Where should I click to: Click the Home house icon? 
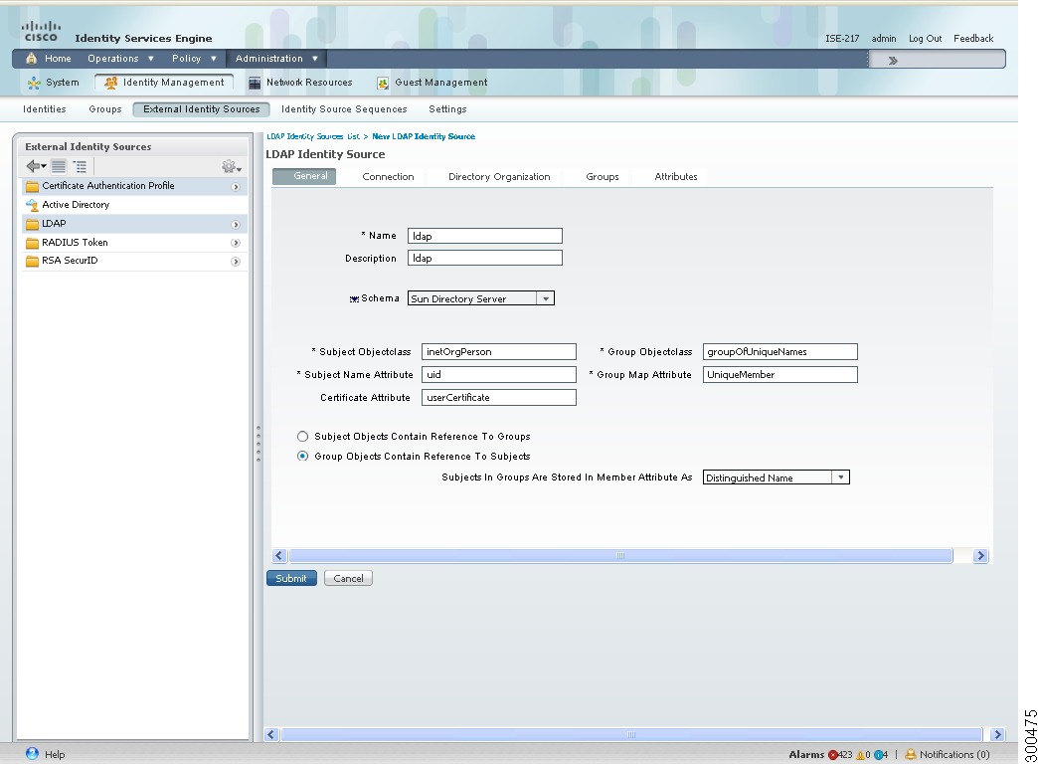point(31,59)
